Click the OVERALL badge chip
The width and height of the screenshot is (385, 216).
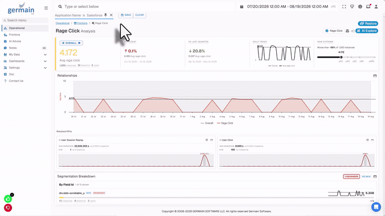(71, 43)
